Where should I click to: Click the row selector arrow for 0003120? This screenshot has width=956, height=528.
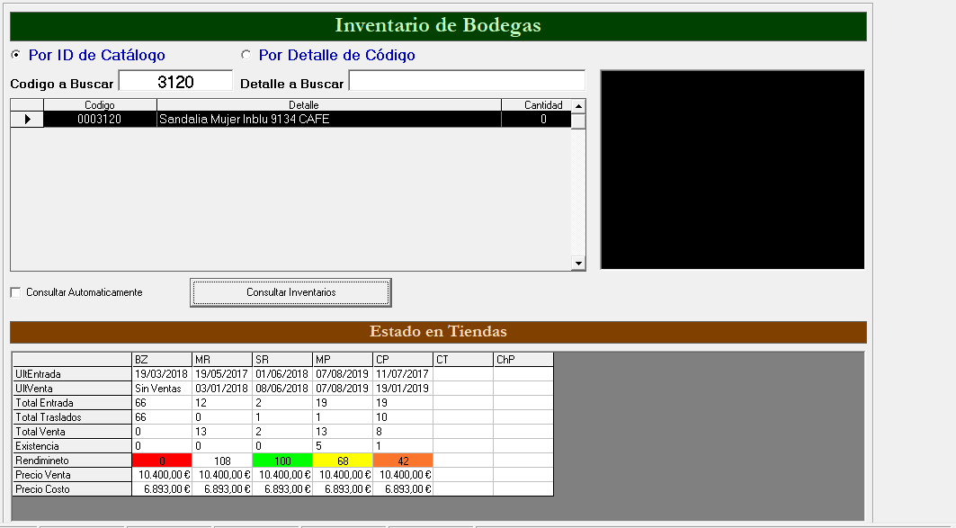tap(27, 119)
